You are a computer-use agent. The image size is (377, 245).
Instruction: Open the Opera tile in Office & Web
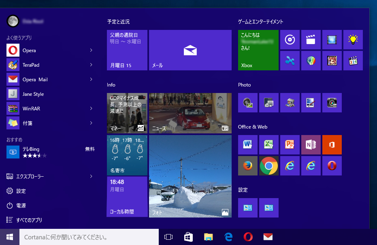click(332, 166)
